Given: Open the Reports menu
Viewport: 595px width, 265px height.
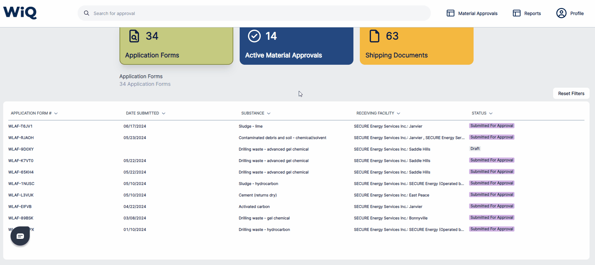Looking at the screenshot, I should 527,13.
